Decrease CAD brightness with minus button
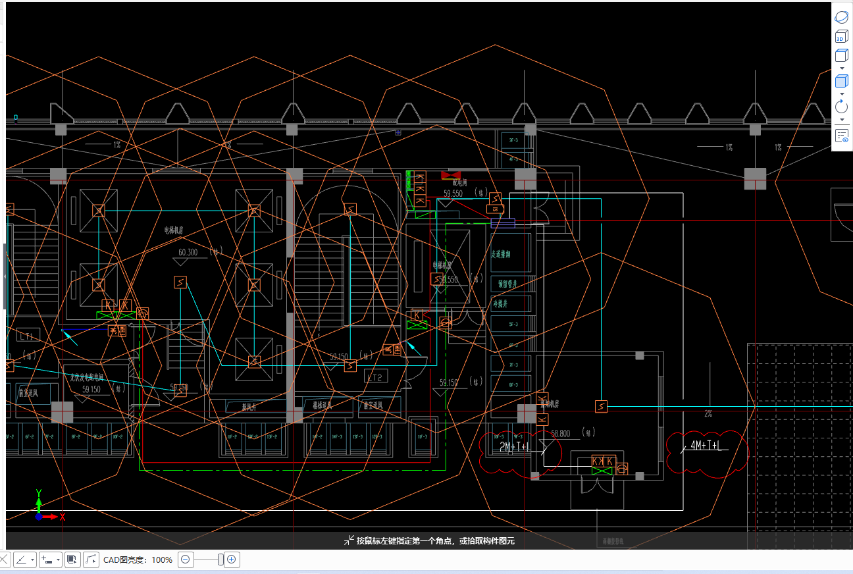This screenshot has width=853, height=574. click(x=186, y=560)
